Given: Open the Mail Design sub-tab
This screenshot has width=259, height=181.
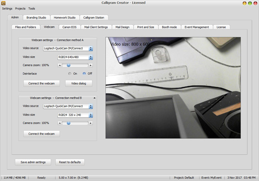Looking at the screenshot, I should tap(123, 27).
